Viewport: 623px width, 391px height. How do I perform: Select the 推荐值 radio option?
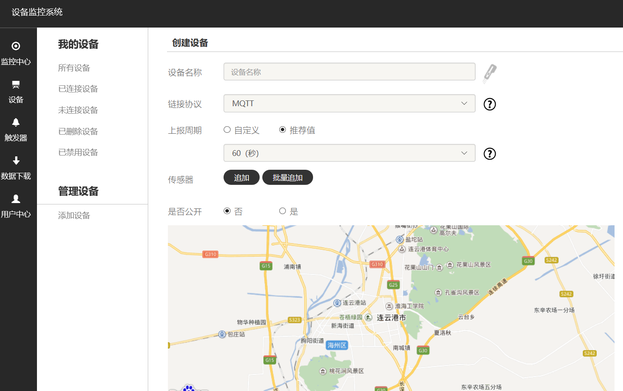pos(282,130)
